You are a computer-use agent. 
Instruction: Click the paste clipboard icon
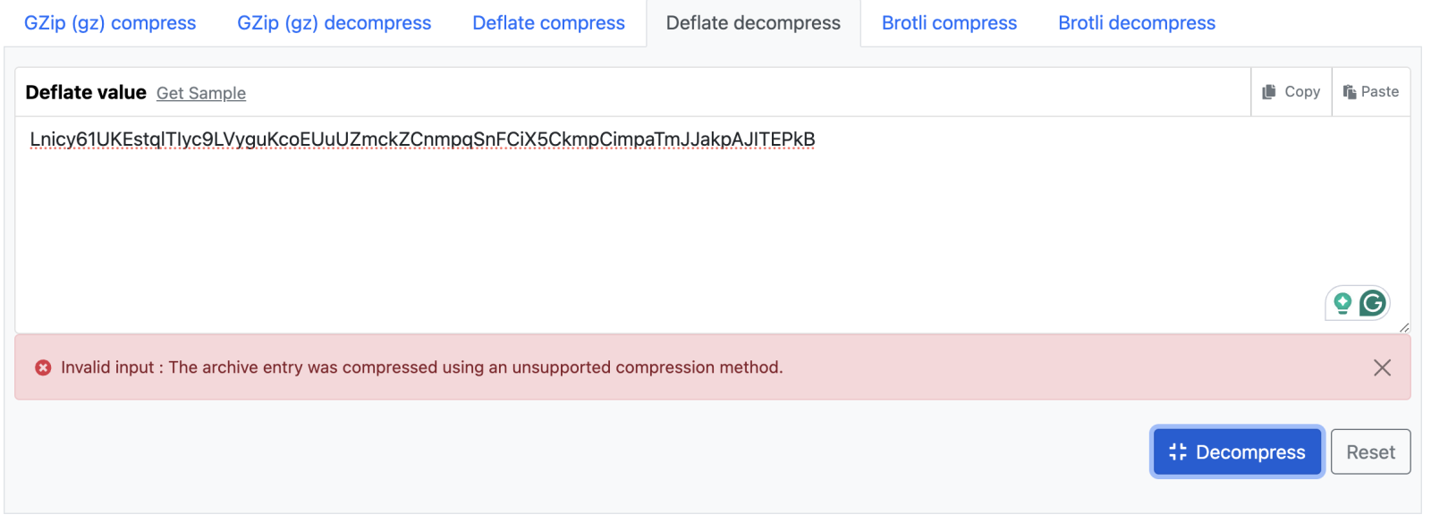point(1350,92)
